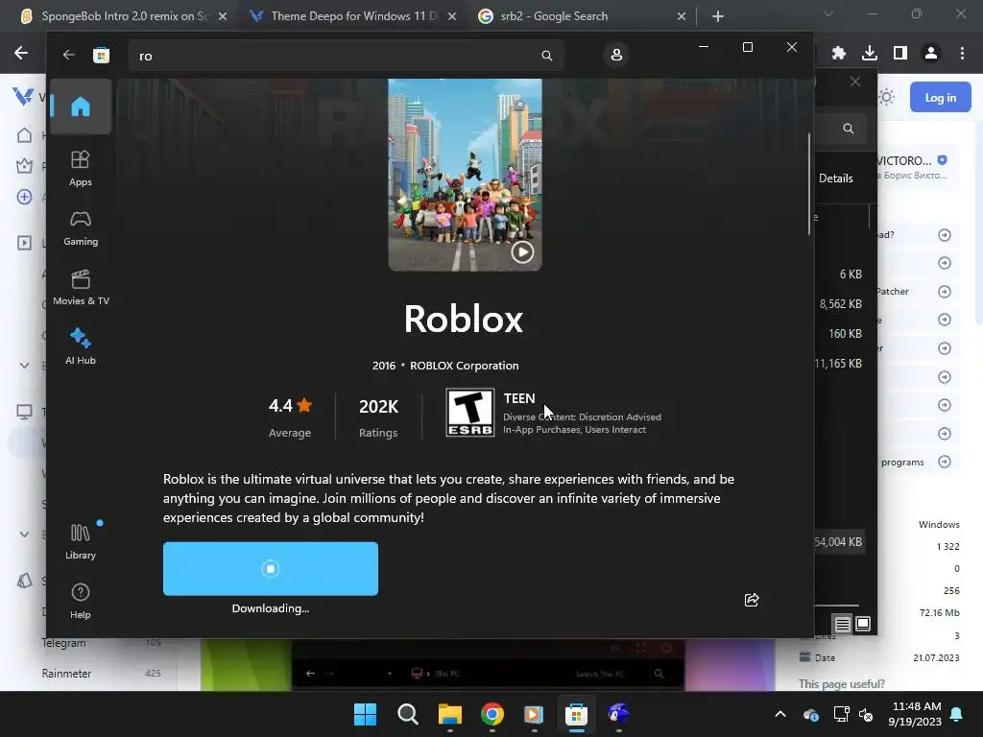The width and height of the screenshot is (983, 737).
Task: Show hidden system tray icons
Action: click(780, 714)
